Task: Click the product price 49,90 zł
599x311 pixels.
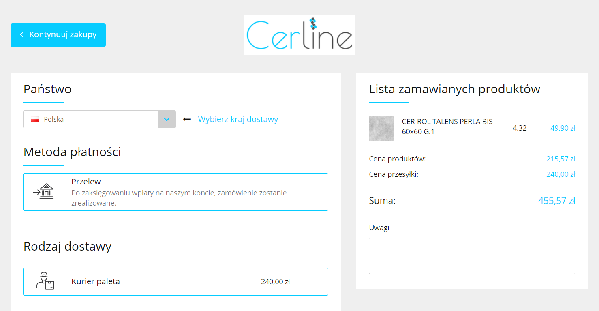Action: tap(563, 128)
